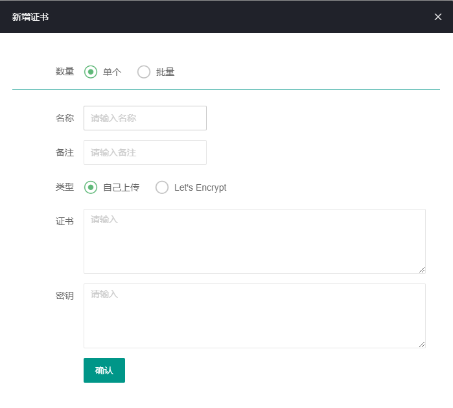Click the 备注 field label

65,152
